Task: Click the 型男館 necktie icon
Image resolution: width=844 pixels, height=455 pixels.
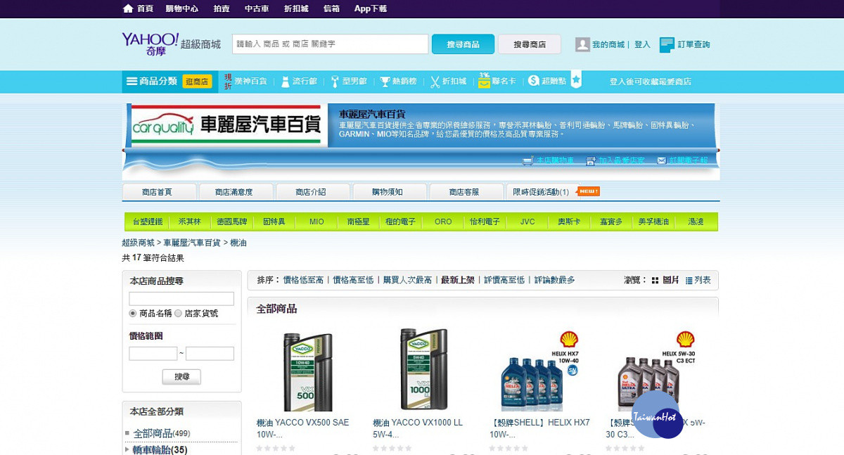Action: point(335,82)
